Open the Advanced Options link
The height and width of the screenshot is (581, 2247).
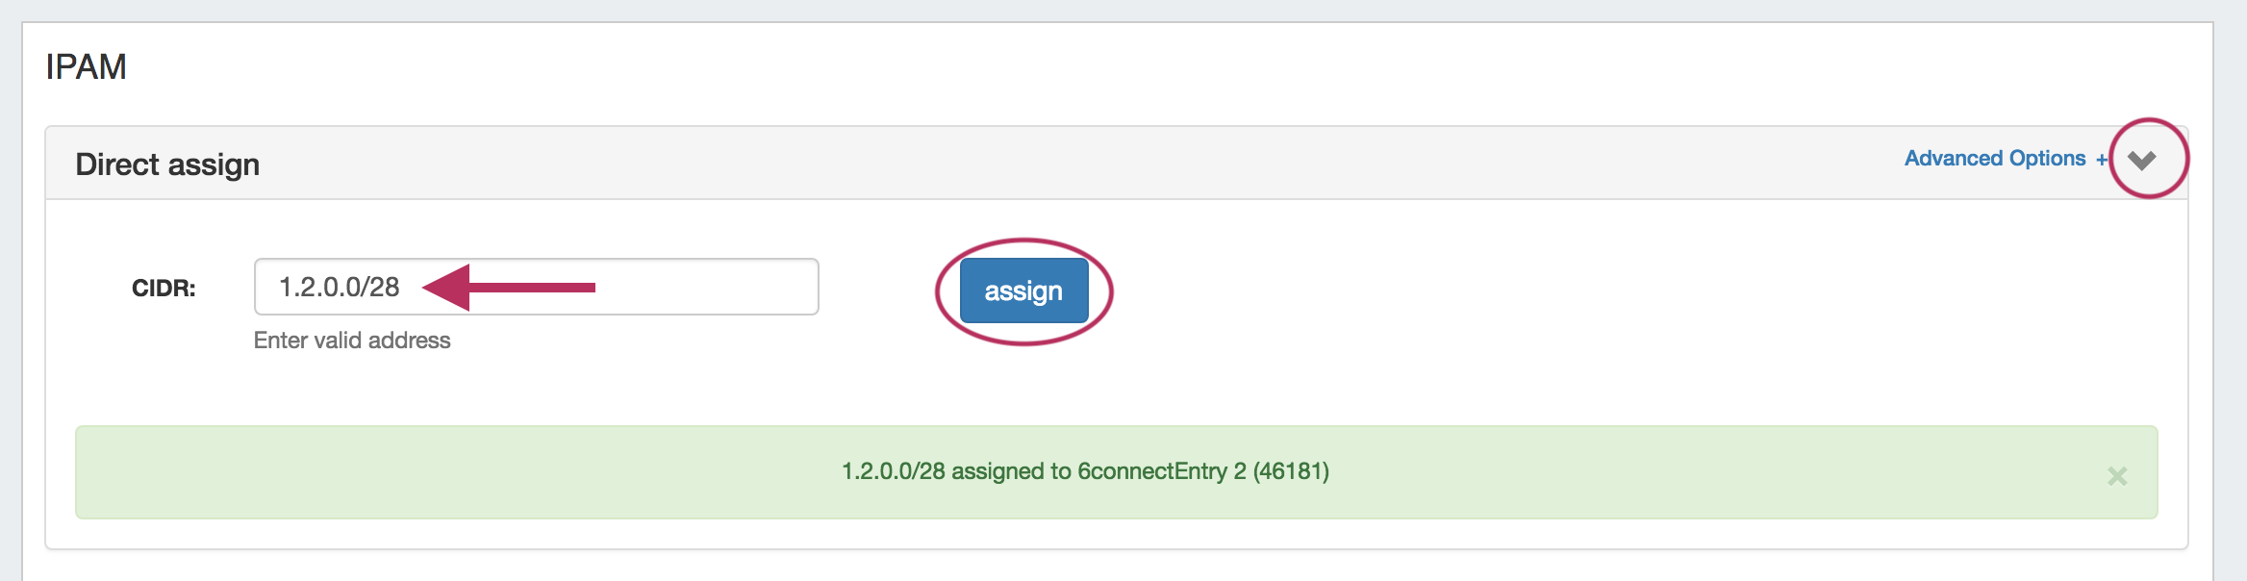coord(1994,159)
